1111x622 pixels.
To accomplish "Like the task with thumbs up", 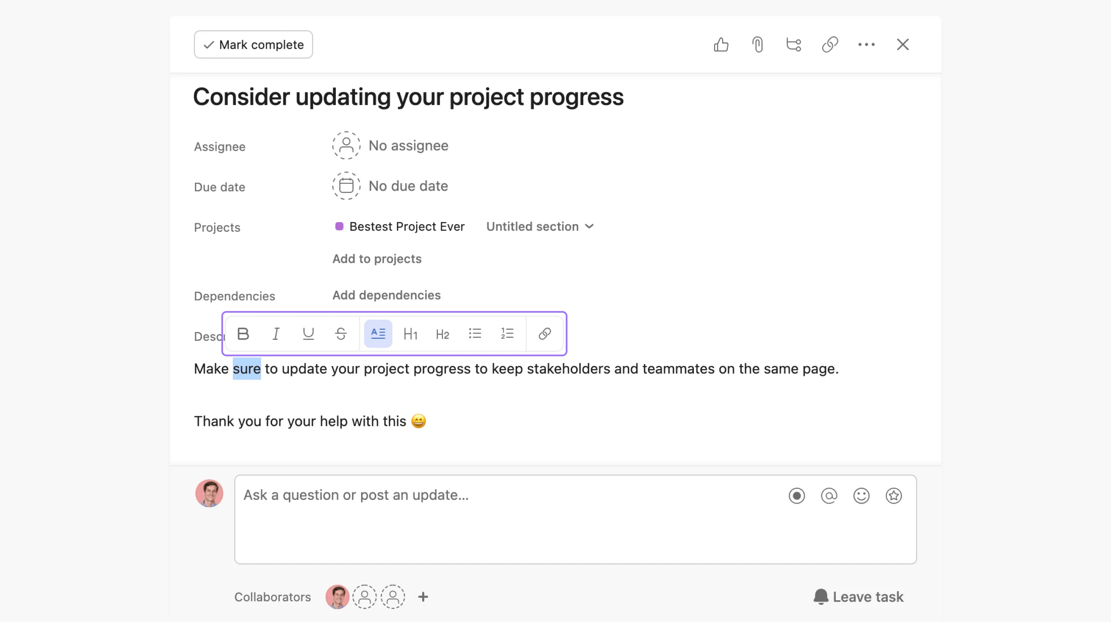I will 721,44.
